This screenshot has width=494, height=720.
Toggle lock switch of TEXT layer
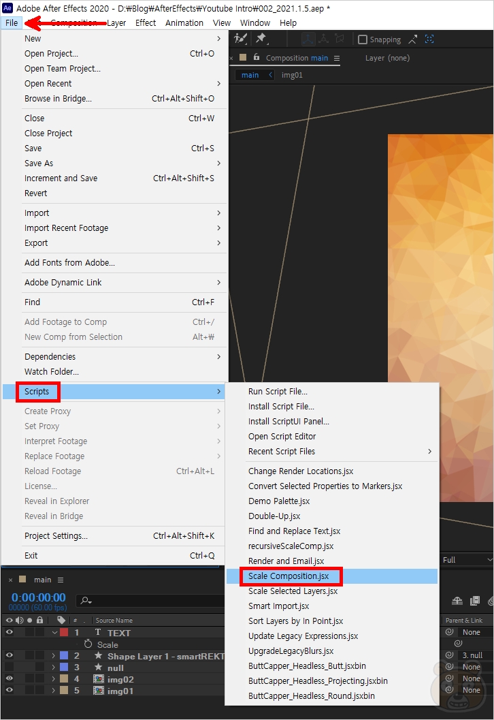pyautogui.click(x=40, y=632)
